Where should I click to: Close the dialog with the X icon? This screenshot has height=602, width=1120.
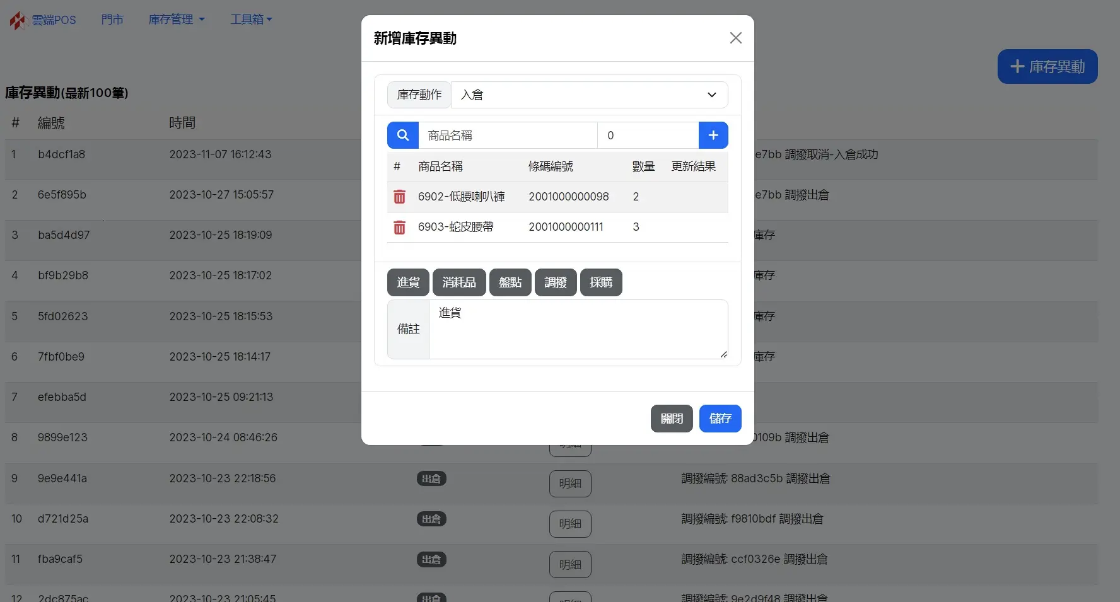click(735, 38)
